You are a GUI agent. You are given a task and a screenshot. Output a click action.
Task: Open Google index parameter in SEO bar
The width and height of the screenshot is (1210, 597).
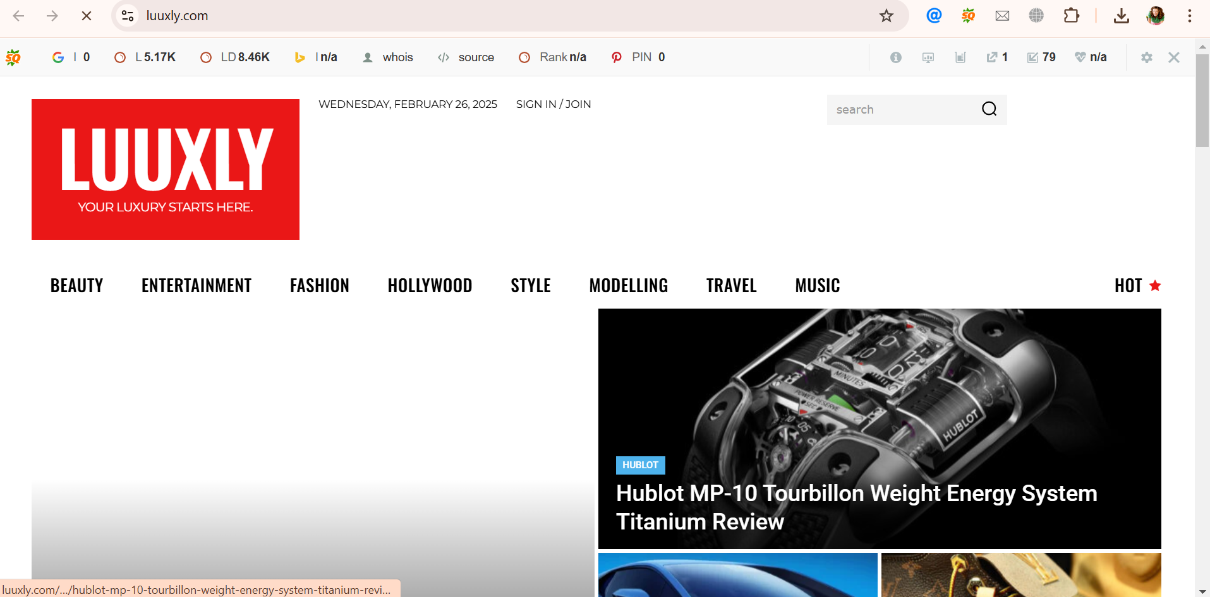click(x=71, y=57)
